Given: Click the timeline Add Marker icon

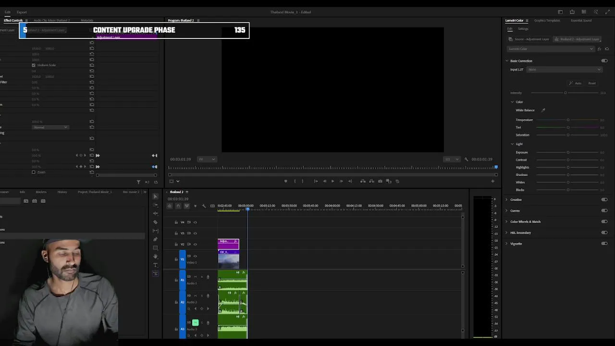Looking at the screenshot, I should [x=195, y=206].
